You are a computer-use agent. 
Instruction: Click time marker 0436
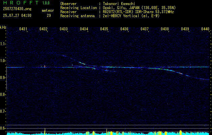tap(124, 29)
